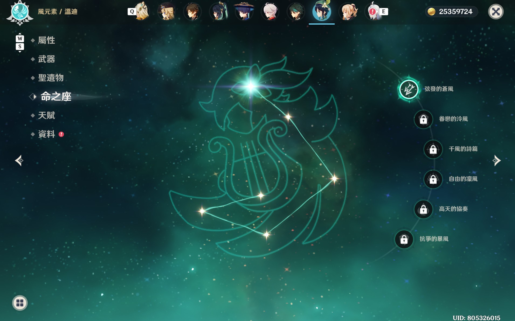
Task: Click the brightest glowing star of the constellation
Action: pos(251,86)
